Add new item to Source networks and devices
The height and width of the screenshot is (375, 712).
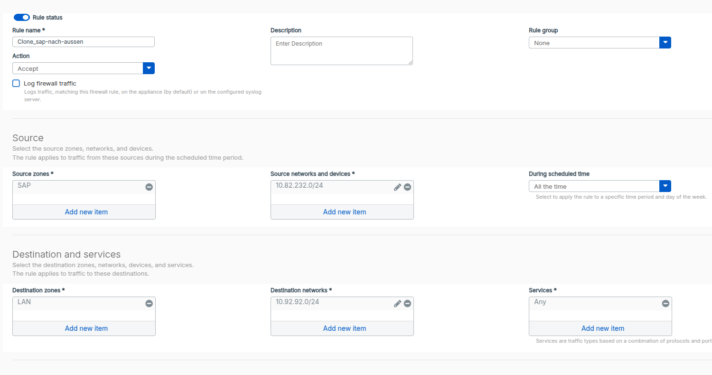click(x=344, y=212)
